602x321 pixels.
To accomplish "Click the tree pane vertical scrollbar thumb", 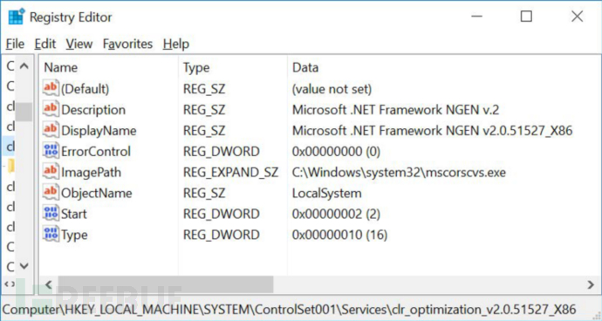I will (x=24, y=112).
